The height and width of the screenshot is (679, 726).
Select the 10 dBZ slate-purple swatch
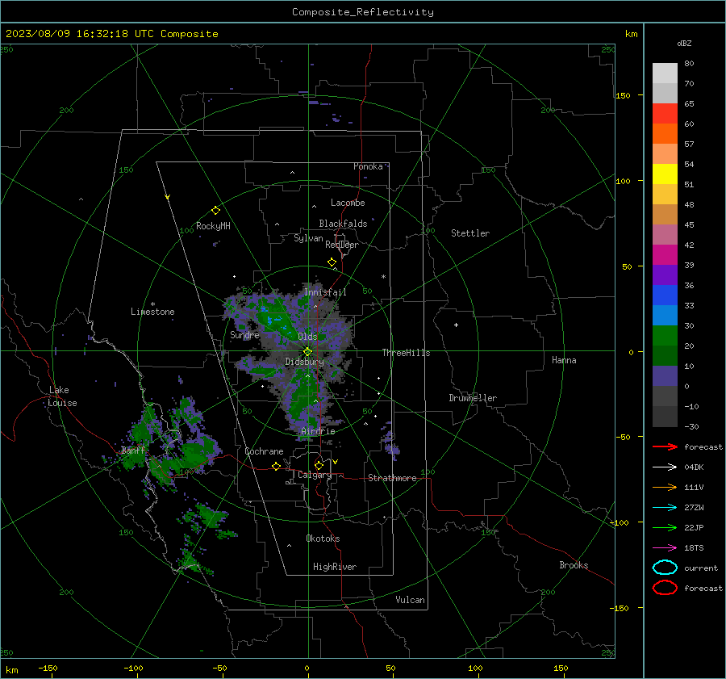point(665,376)
